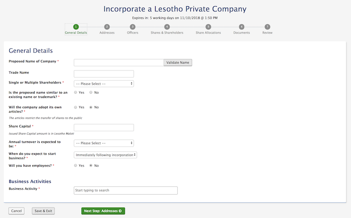351x218 pixels.
Task: Click the step 5 Share Allocations circle
Action: tap(208, 27)
